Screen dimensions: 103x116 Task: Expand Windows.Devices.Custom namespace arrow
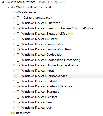[14, 39]
